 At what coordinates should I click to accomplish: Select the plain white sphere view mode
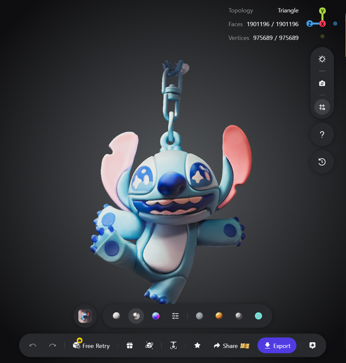click(x=116, y=316)
